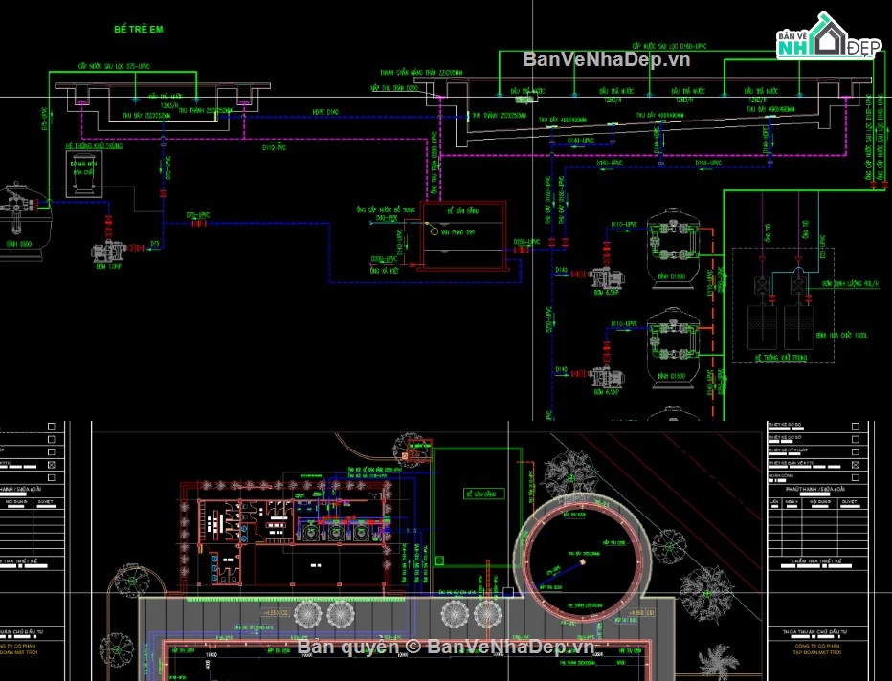Viewport: 892px width, 681px height.
Task: Select the ỐNG XẢ KIỆT label
Action: 385,271
